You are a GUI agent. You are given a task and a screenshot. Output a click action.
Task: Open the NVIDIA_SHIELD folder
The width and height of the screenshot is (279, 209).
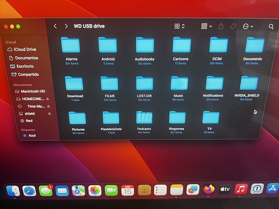[x=249, y=83]
